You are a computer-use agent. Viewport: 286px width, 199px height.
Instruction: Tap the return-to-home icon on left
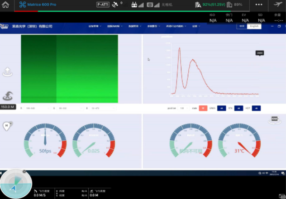7,95
